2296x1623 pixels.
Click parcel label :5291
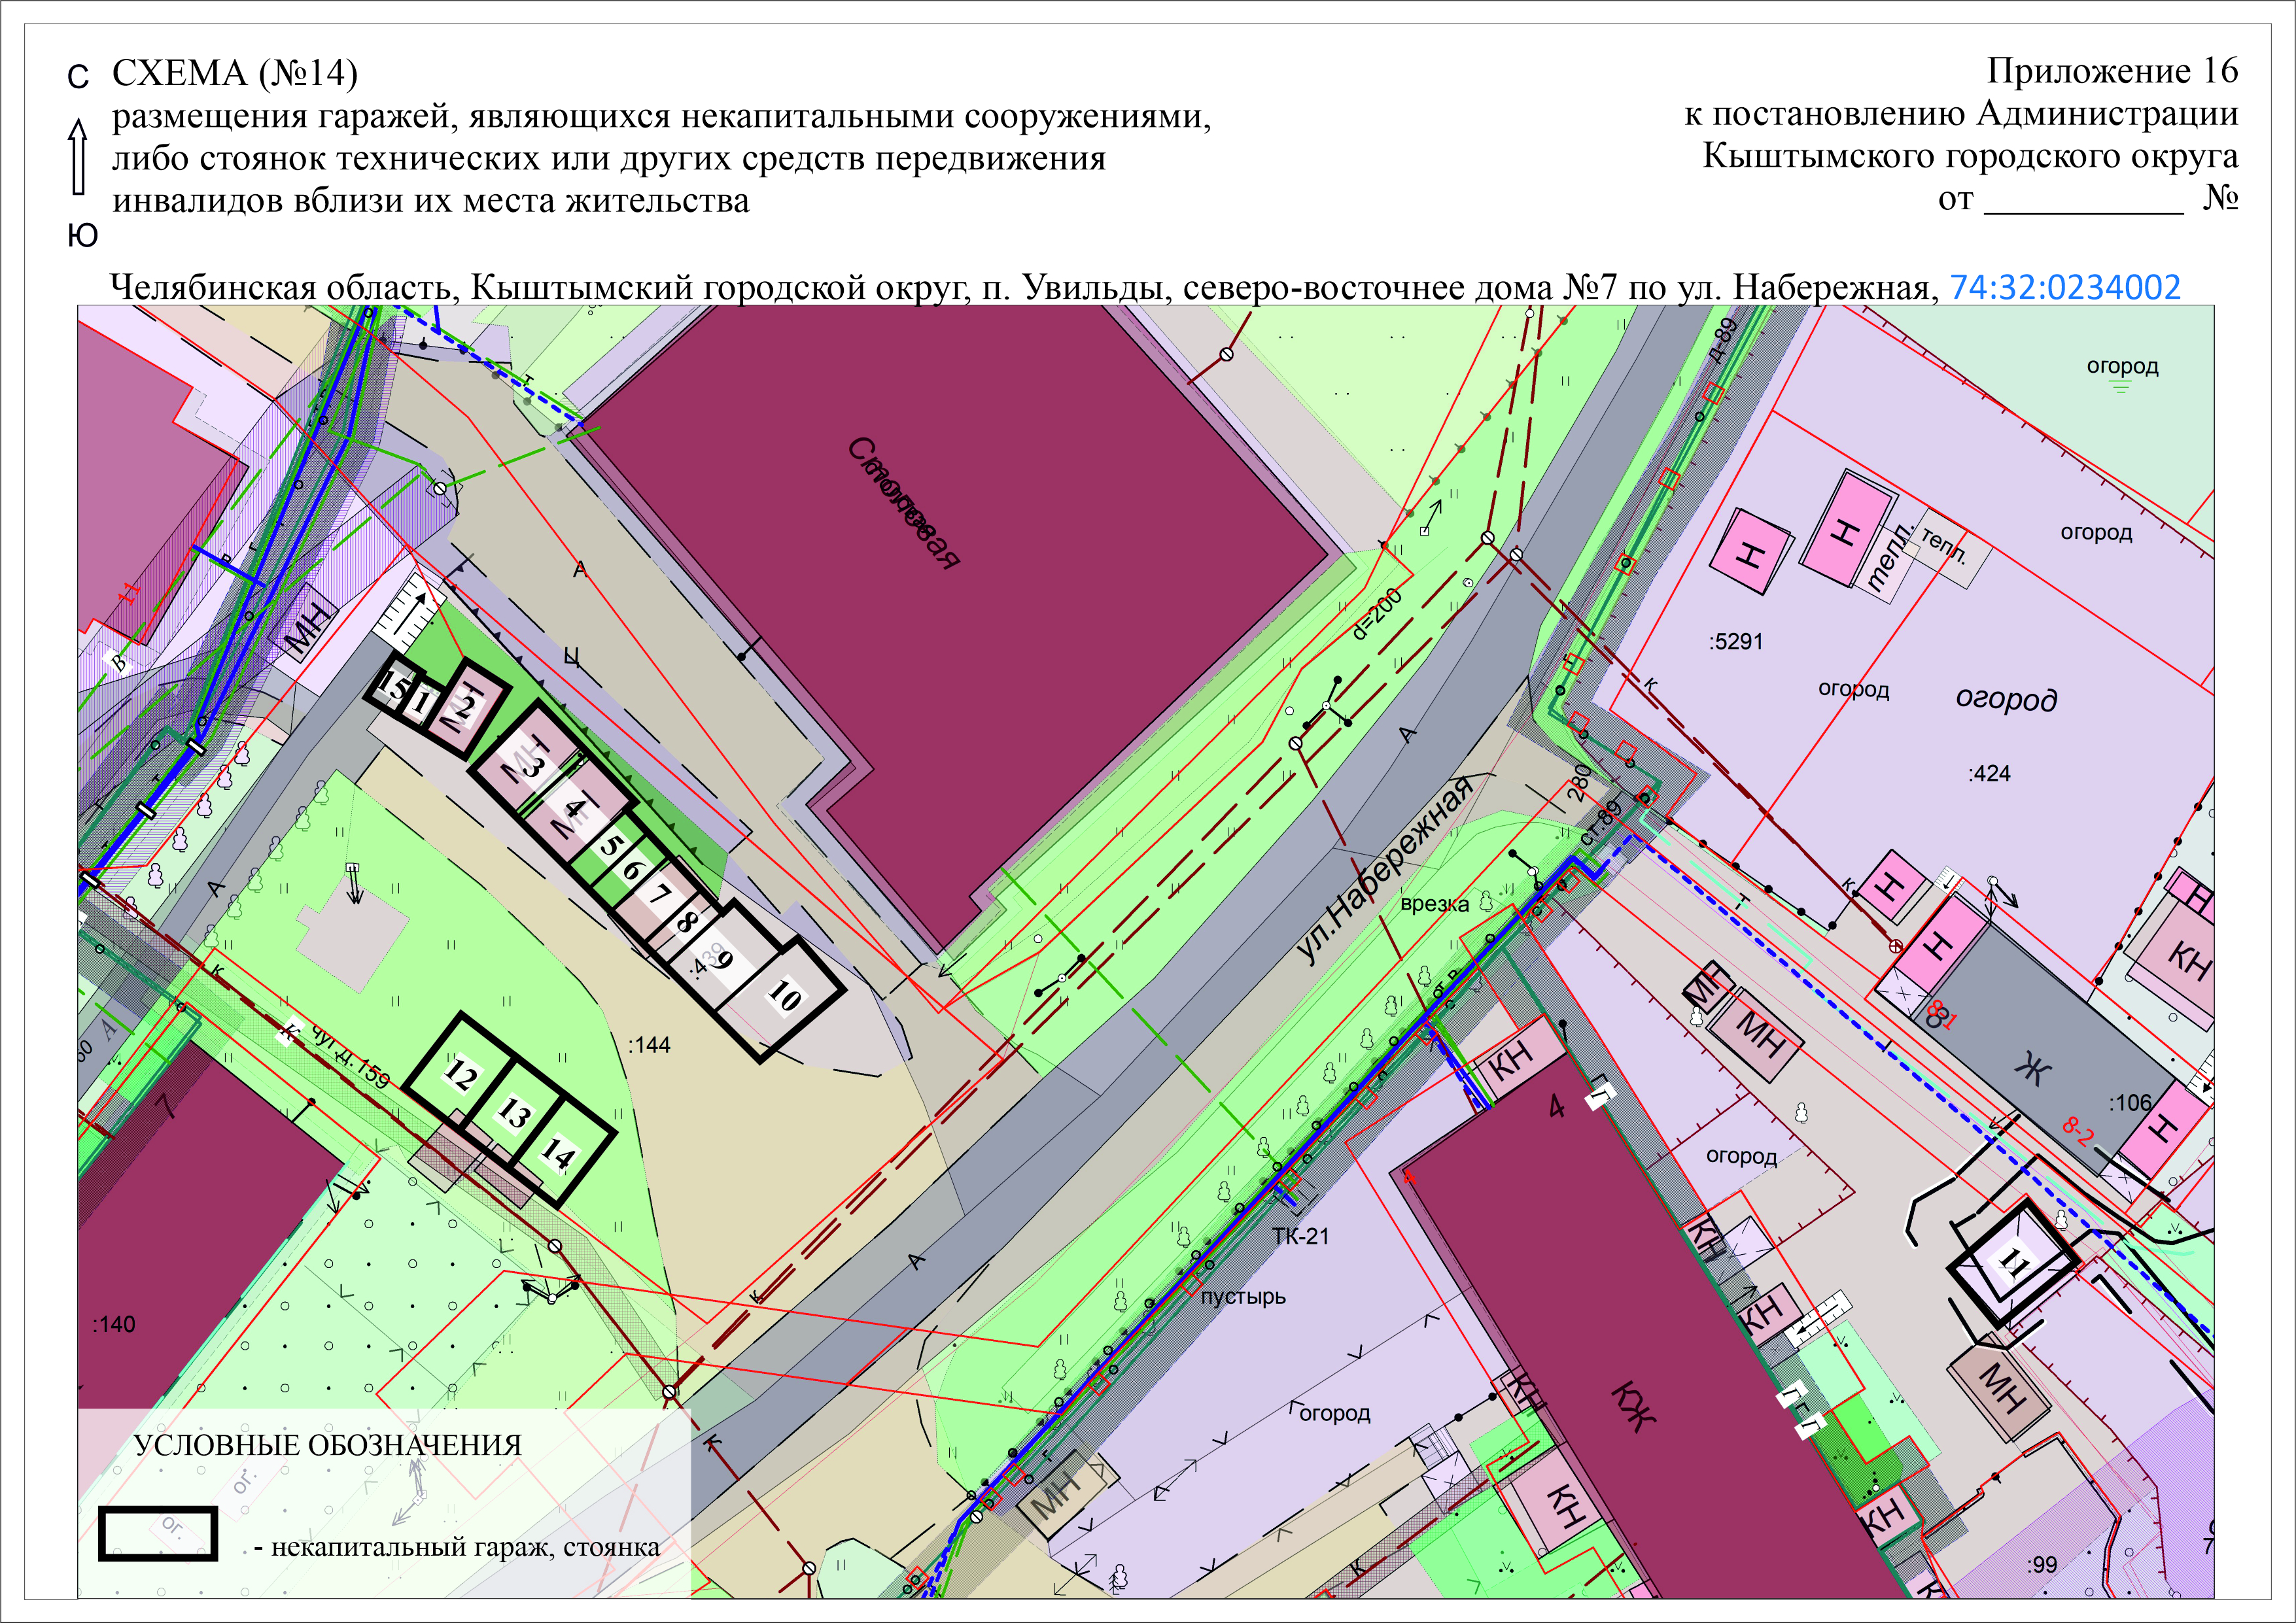click(1735, 641)
